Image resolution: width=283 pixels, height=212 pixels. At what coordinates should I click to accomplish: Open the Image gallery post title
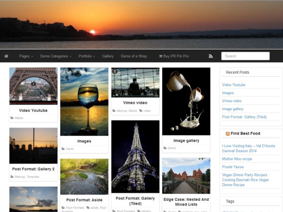pos(186,141)
